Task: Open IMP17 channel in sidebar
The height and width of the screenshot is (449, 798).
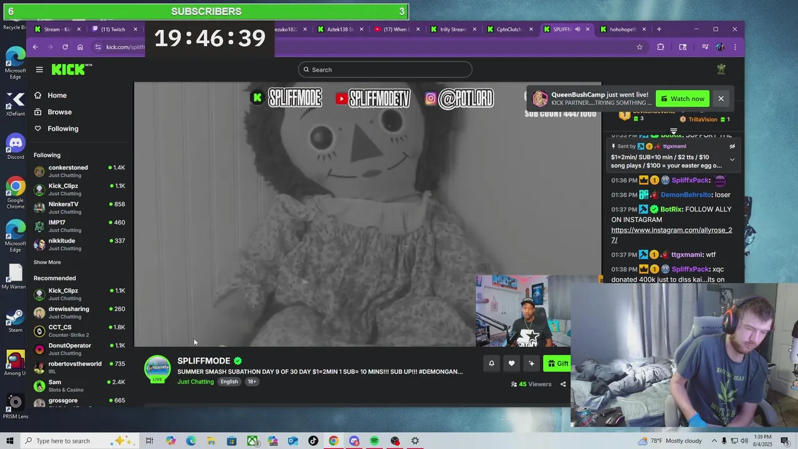Action: pos(80,226)
